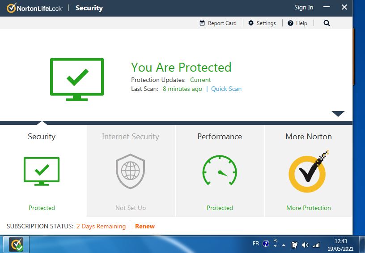The width and height of the screenshot is (365, 253).
Task: Click the Report Card label
Action: point(222,23)
